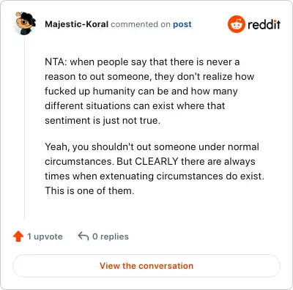Click the word 'CLEARLY' in the comment
This screenshot has width=293, height=290.
coord(157,162)
